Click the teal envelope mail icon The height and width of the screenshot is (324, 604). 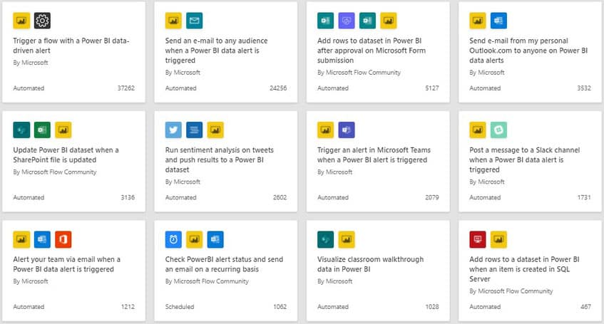[195, 21]
